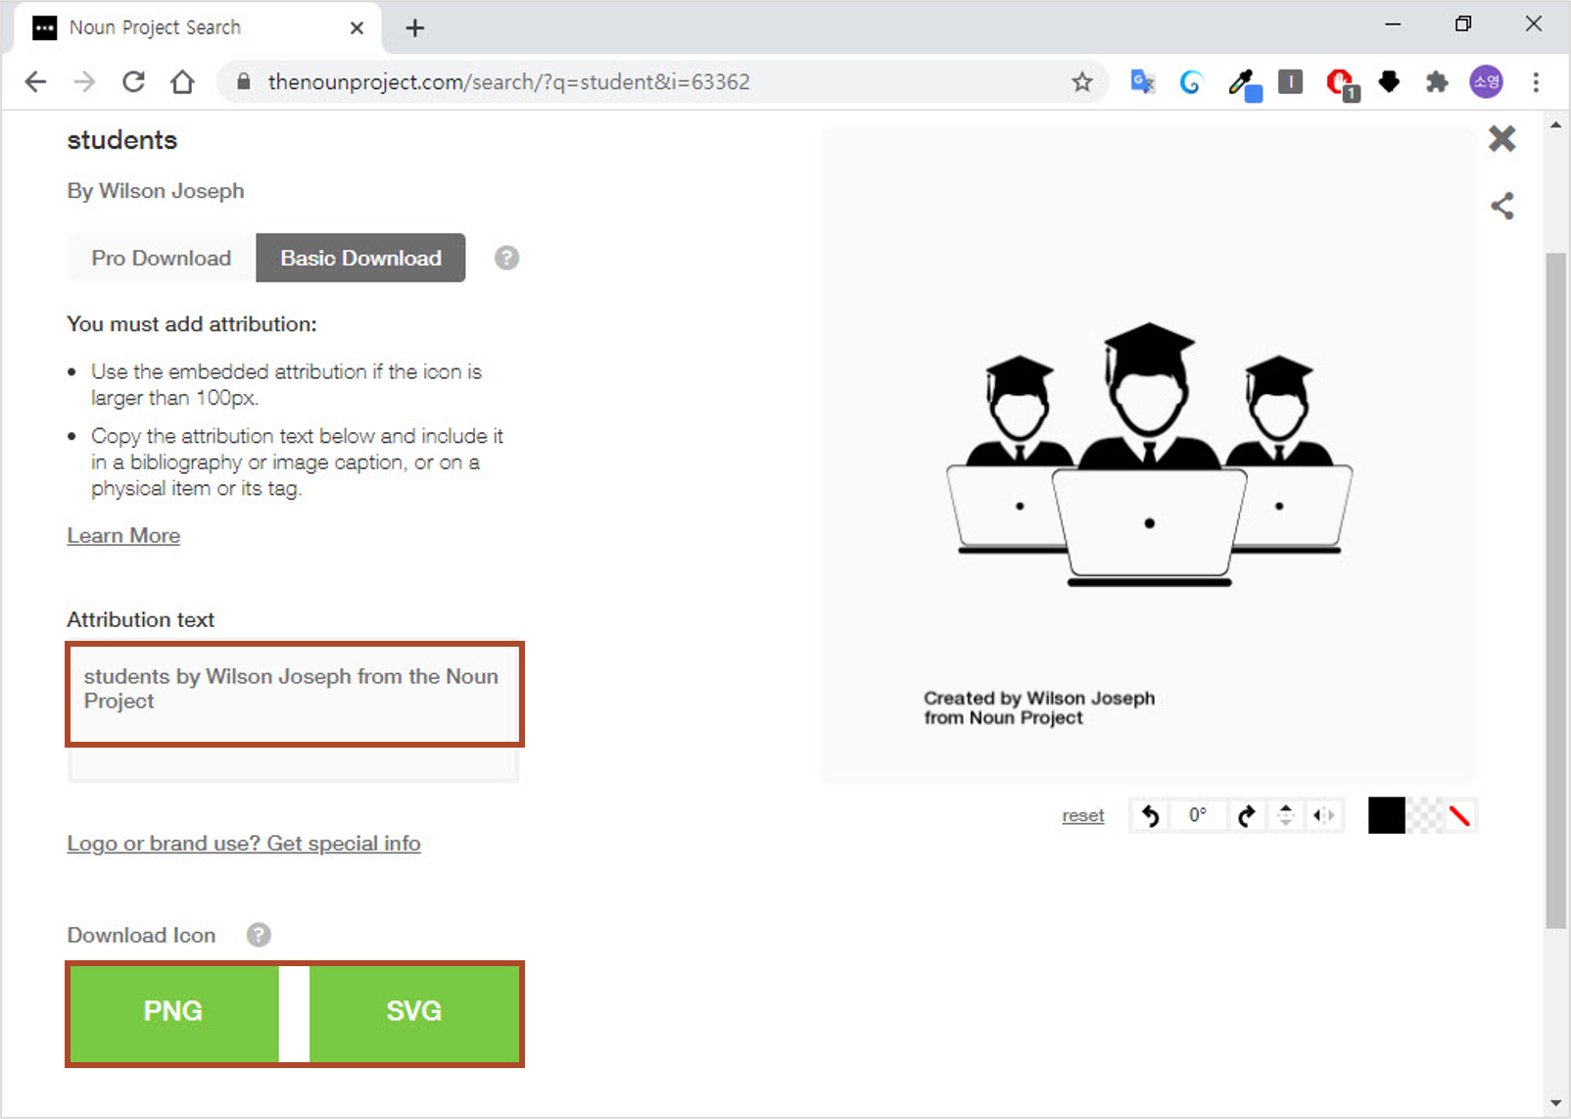Image resolution: width=1571 pixels, height=1119 pixels.
Task: Open the blue swirl C extension
Action: pyautogui.click(x=1191, y=82)
